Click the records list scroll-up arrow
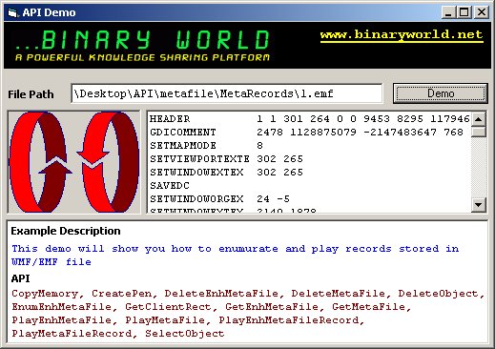The width and height of the screenshot is (495, 349). click(x=479, y=119)
